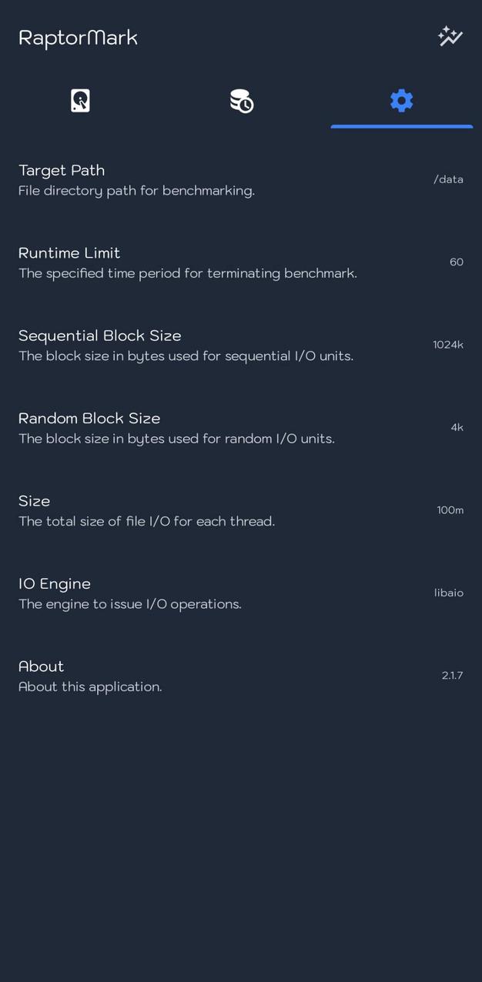Change the 4k block size value
This screenshot has height=982, width=482.
(x=457, y=428)
